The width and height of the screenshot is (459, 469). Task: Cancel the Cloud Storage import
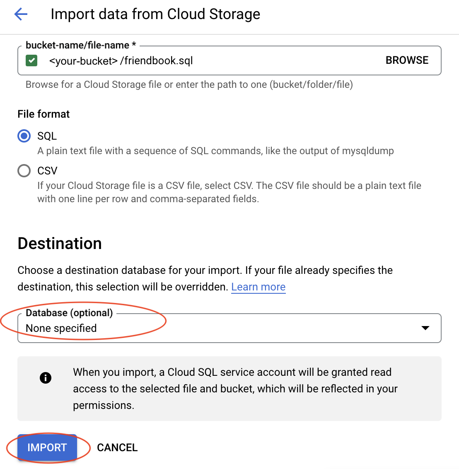coord(117,447)
